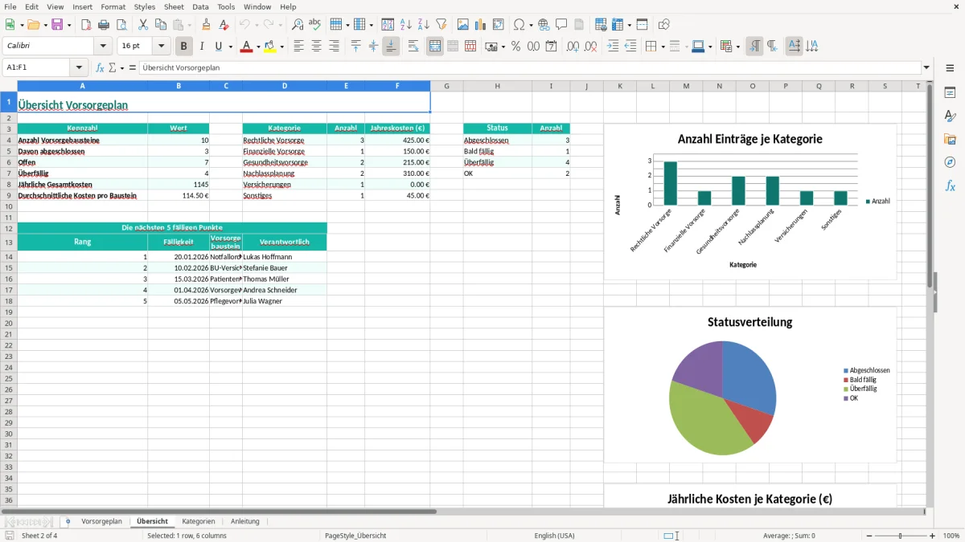This screenshot has width=965, height=542.
Task: Toggle Underline formatting
Action: coord(219,47)
